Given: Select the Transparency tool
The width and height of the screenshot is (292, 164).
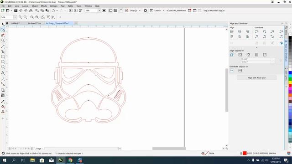Looking at the screenshot, I should point(3,95).
